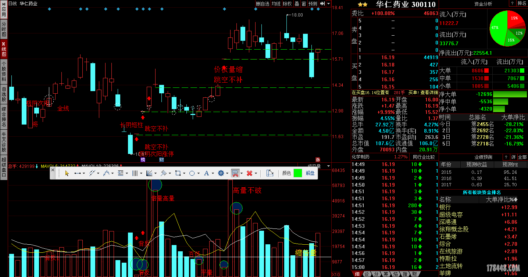Viewport: 528px width, 277px height.
Task: Click the highlighted scissors cut tool
Action: (235, 173)
